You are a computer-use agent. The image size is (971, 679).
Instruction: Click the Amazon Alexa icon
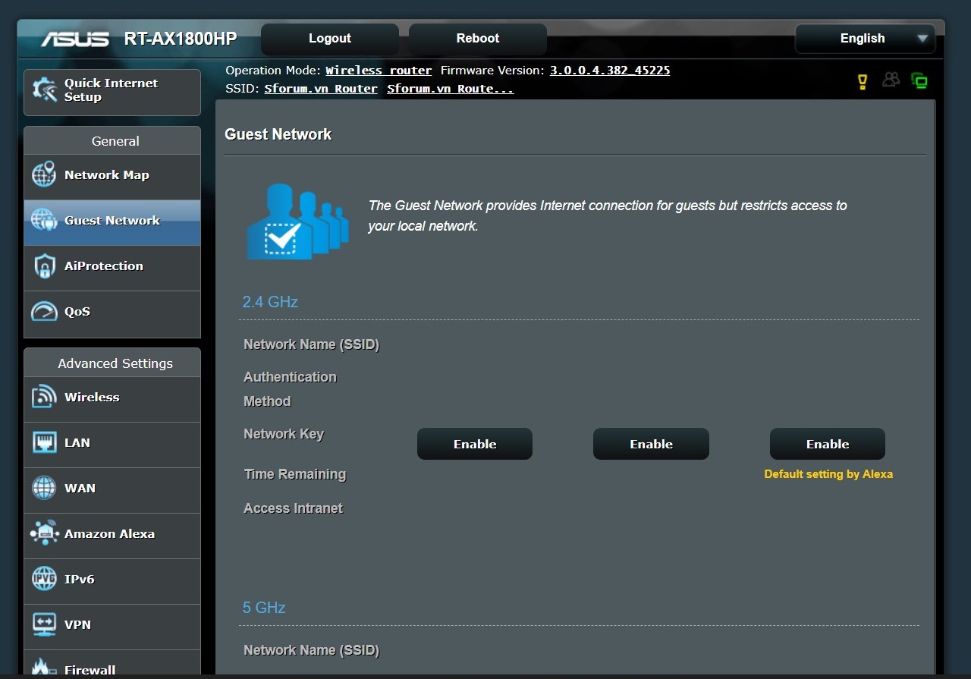click(44, 533)
